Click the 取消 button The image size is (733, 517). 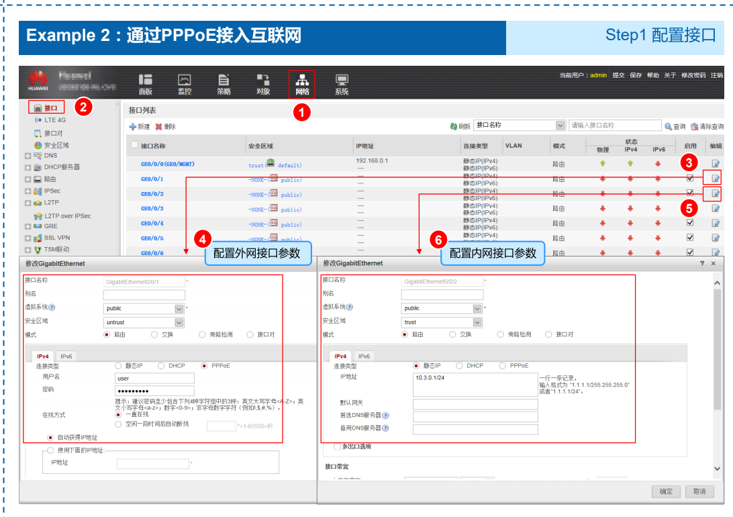[699, 491]
